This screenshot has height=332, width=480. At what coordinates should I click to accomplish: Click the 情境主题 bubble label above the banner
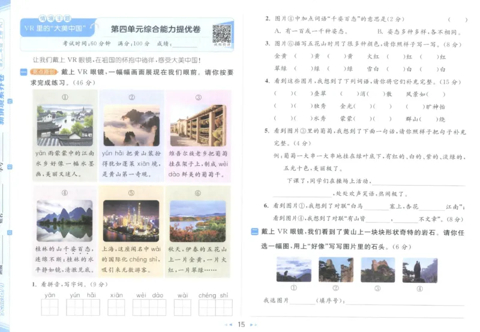coord(55,19)
